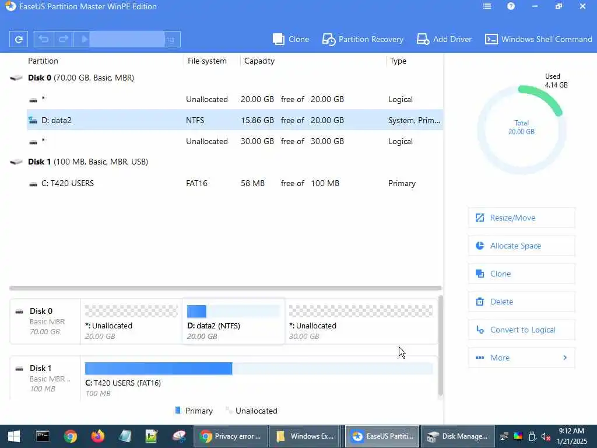Click the D: data2 partition list icon

coord(33,120)
